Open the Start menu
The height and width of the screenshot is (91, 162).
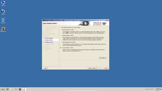(x=2, y=89)
